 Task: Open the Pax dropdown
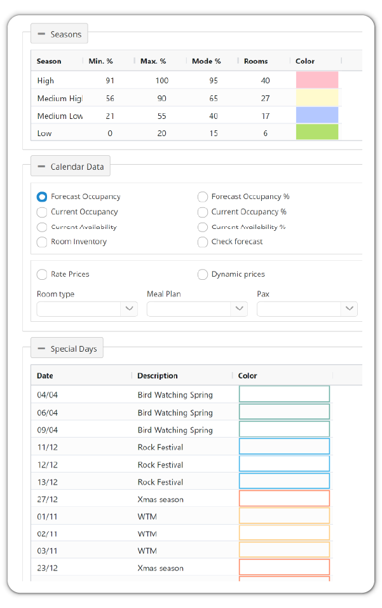[307, 309]
